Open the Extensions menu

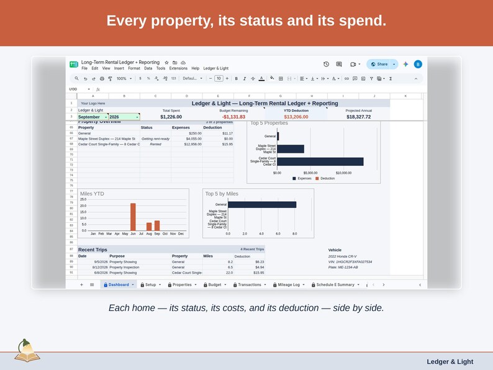point(178,68)
